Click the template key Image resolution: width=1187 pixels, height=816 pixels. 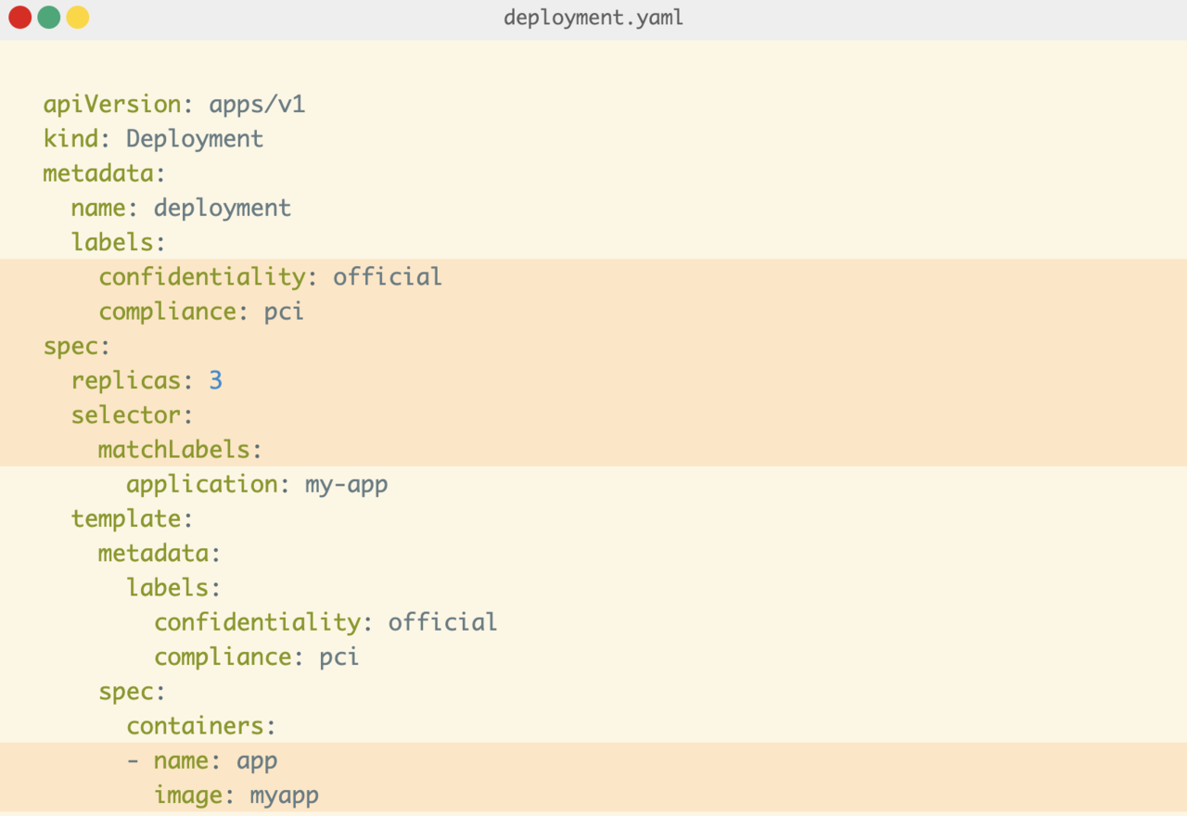coord(126,518)
